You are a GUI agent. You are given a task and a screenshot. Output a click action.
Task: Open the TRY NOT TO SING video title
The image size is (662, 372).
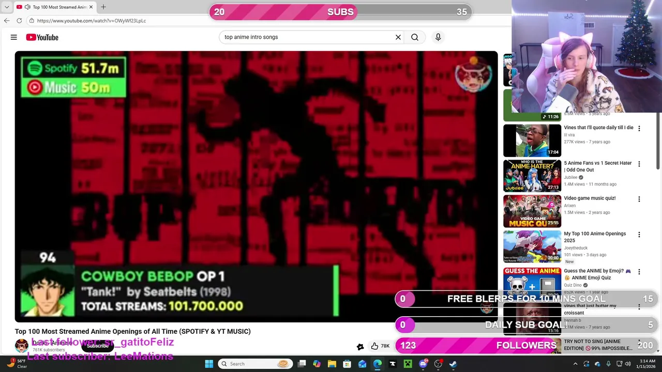click(x=598, y=345)
